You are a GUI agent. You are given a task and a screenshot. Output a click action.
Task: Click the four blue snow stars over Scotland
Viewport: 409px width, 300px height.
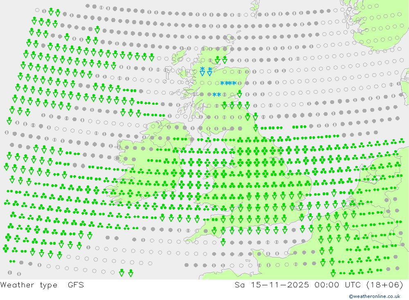click(x=228, y=83)
